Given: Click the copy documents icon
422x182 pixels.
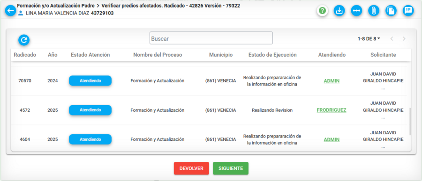Looking at the screenshot, I should coord(391,11).
